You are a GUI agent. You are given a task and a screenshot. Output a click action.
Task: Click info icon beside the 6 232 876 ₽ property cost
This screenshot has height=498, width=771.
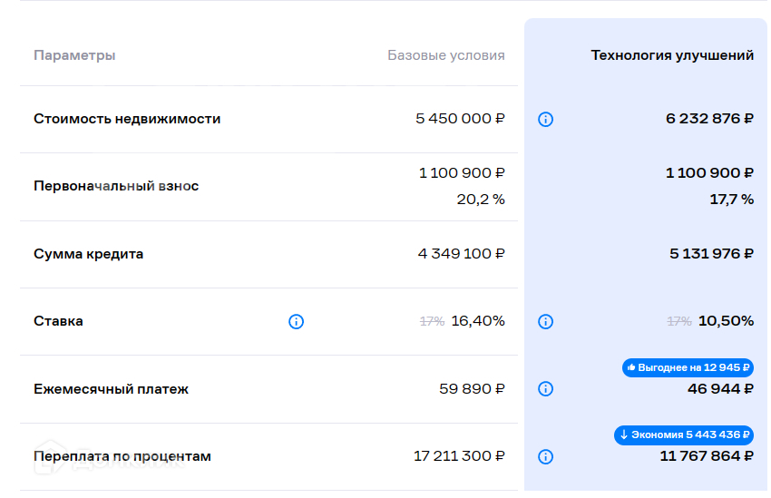[x=545, y=119]
